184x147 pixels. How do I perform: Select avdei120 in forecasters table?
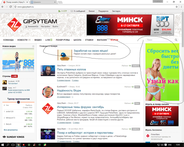tap(10, 112)
